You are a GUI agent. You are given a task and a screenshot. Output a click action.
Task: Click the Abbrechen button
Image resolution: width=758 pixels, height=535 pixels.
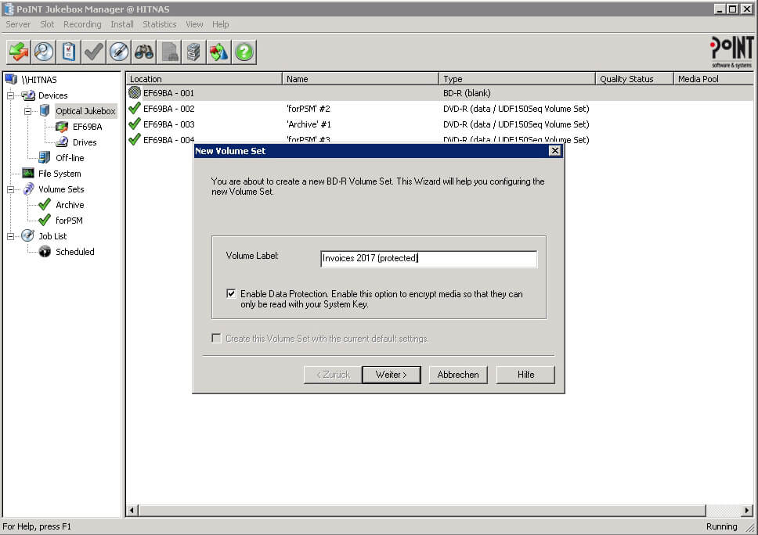click(x=458, y=375)
